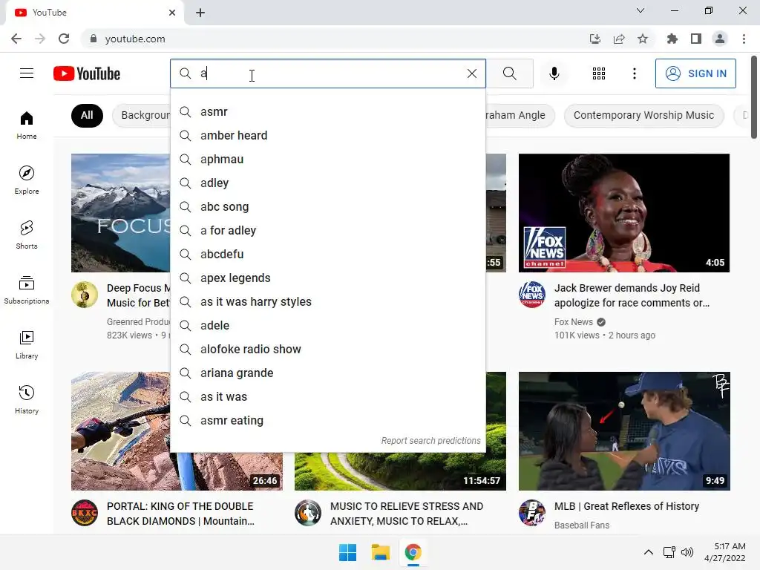Open Baseball Fans channel link
The image size is (760, 570).
[582, 525]
